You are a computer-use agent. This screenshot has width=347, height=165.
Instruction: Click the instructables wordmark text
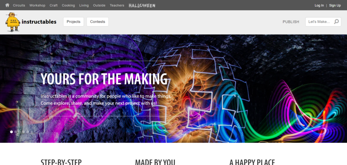[39, 22]
